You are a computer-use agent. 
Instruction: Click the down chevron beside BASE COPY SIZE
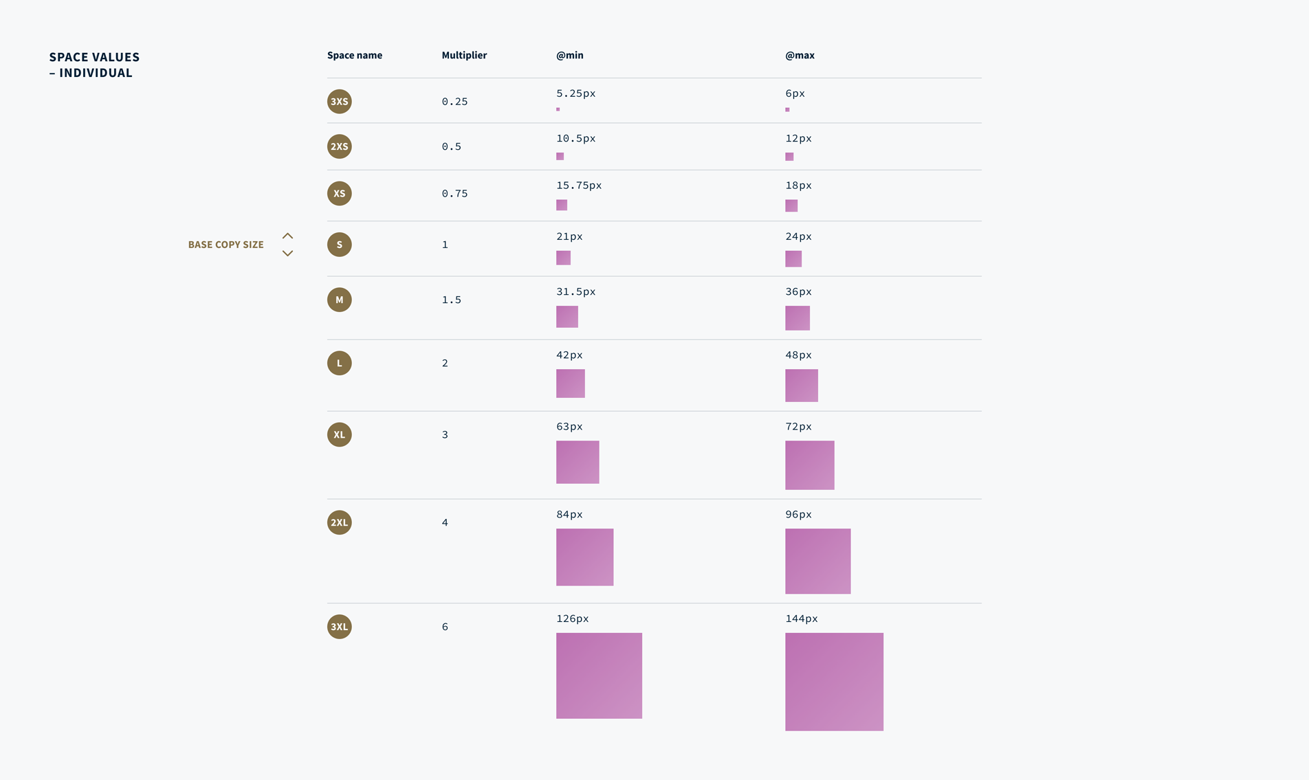288,254
